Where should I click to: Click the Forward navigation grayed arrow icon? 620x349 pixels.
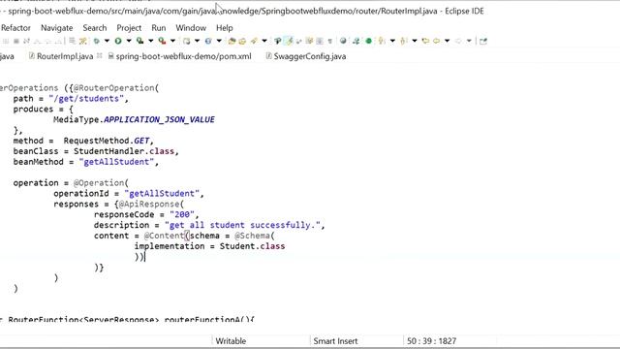[x=458, y=41]
